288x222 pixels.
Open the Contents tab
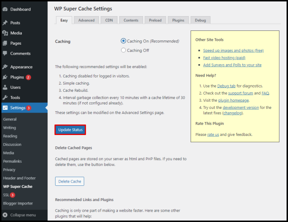tap(131, 20)
